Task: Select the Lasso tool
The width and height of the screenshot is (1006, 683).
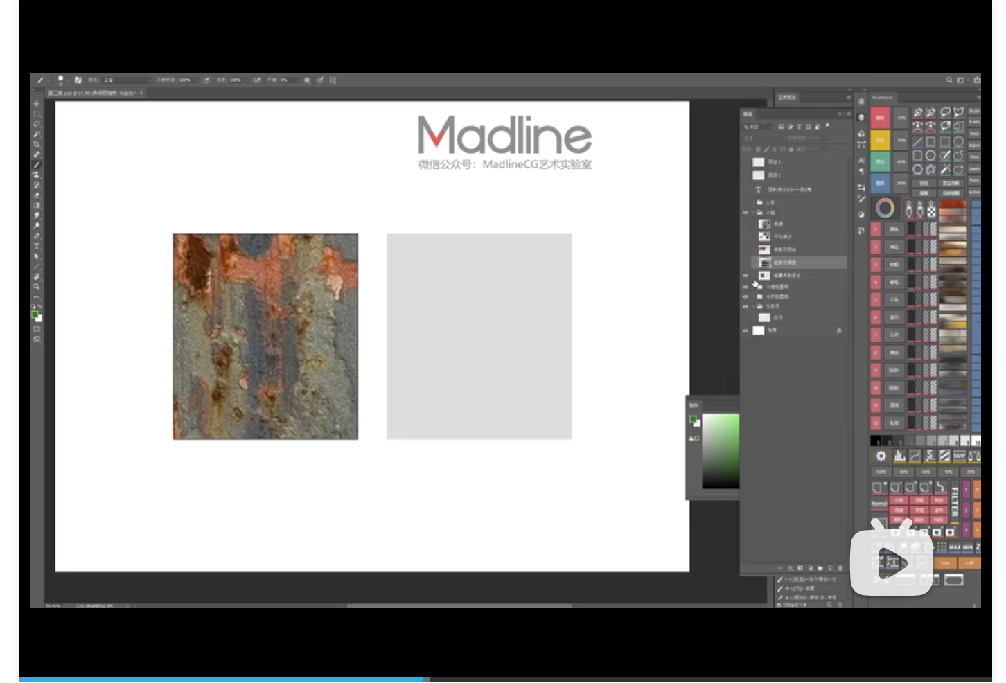Action: point(37,124)
